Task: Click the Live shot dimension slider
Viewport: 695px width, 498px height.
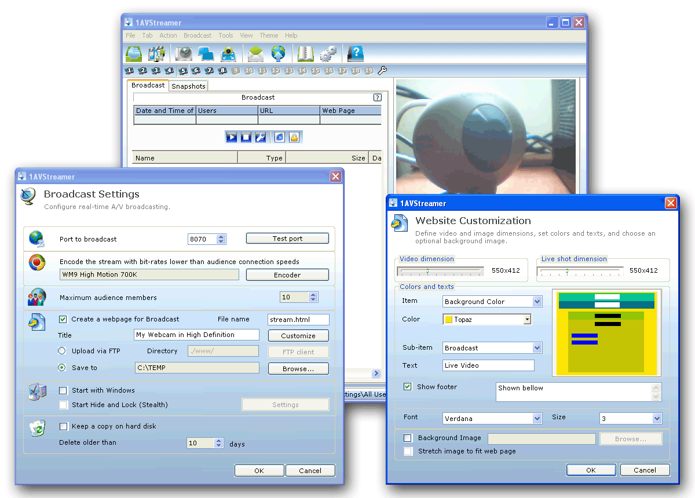Action: (581, 271)
